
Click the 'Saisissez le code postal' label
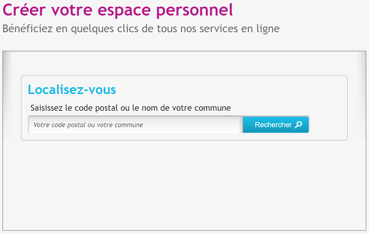coord(130,108)
